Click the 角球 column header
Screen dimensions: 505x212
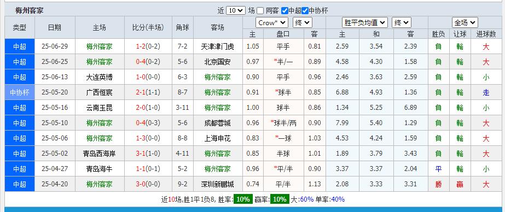[183, 28]
